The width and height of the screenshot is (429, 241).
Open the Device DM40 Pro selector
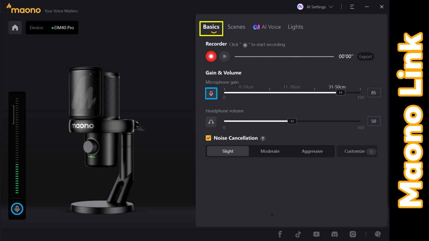pos(52,28)
